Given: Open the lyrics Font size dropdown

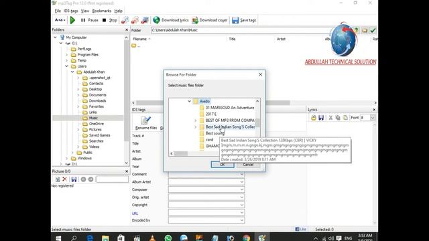Looking at the screenshot, I should [373, 118].
